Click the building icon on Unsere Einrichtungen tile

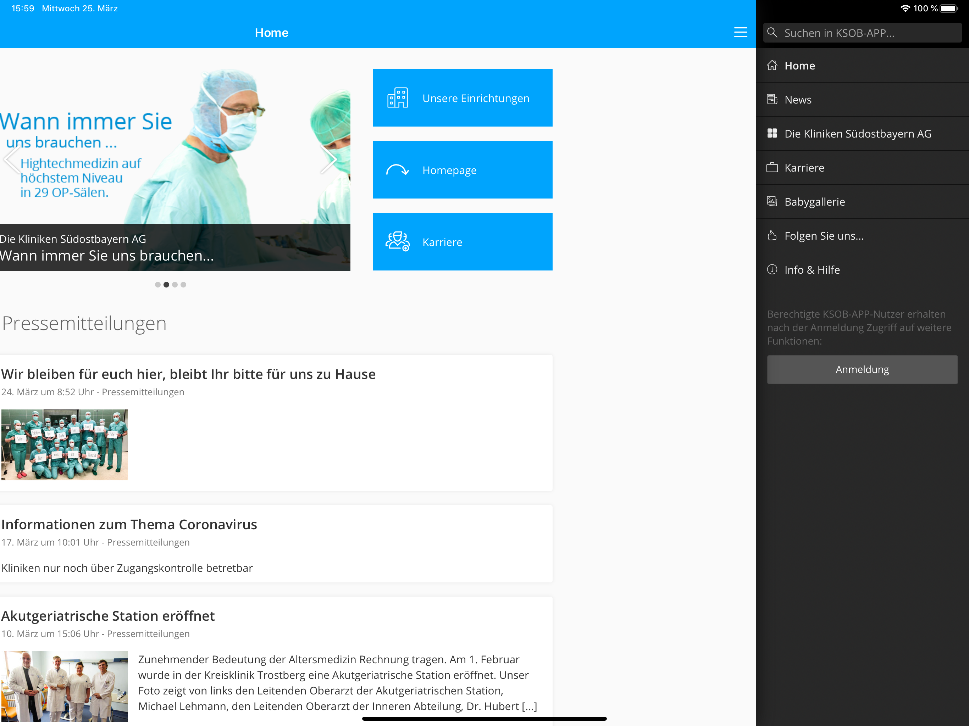(x=397, y=97)
